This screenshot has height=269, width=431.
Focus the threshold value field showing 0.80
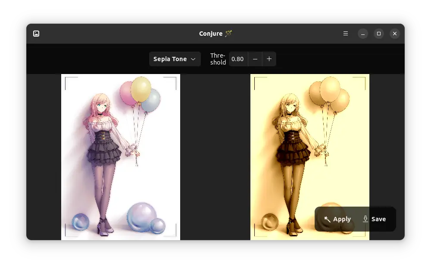pyautogui.click(x=237, y=59)
